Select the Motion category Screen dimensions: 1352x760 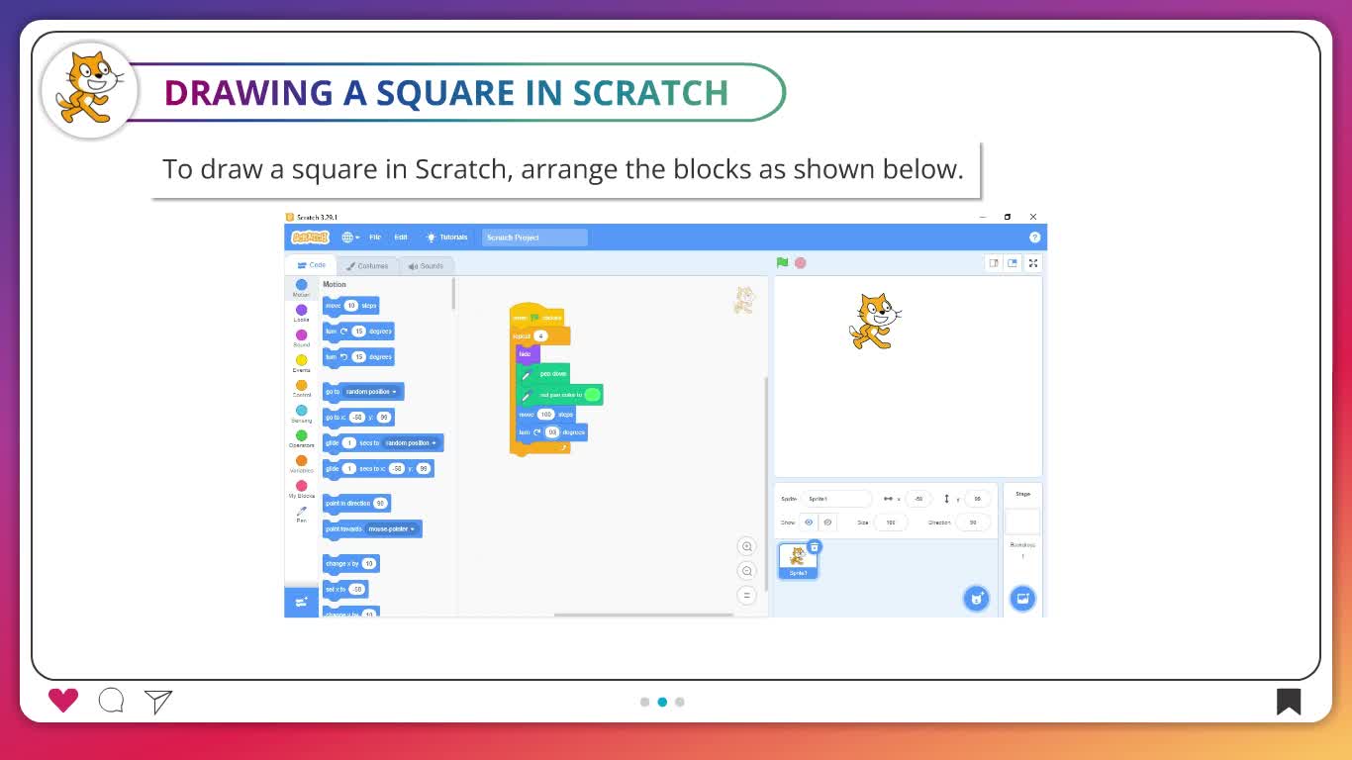coord(301,288)
